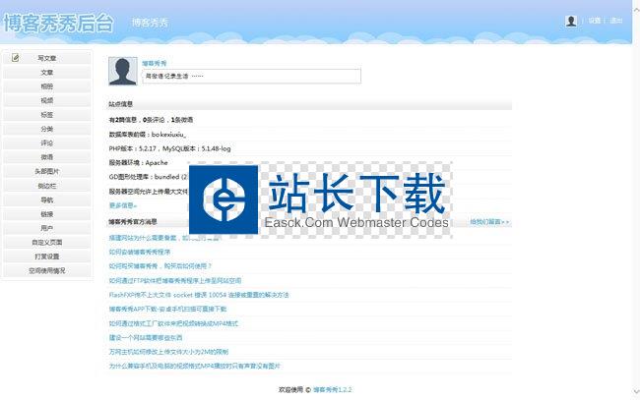Viewport: 640px width, 400px height.
Task: Open 博客秀秀APP下载 link
Action: tap(167, 310)
